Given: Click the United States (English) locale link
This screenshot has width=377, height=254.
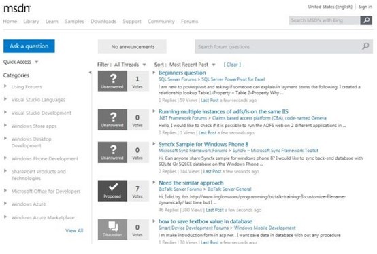Looking at the screenshot, I should tap(330, 7).
